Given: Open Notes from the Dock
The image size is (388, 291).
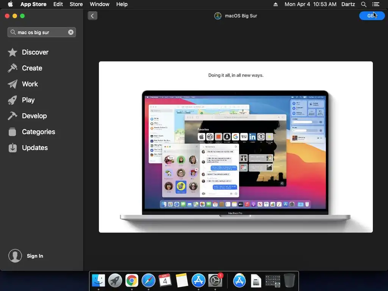Looking at the screenshot, I should pyautogui.click(x=182, y=281).
